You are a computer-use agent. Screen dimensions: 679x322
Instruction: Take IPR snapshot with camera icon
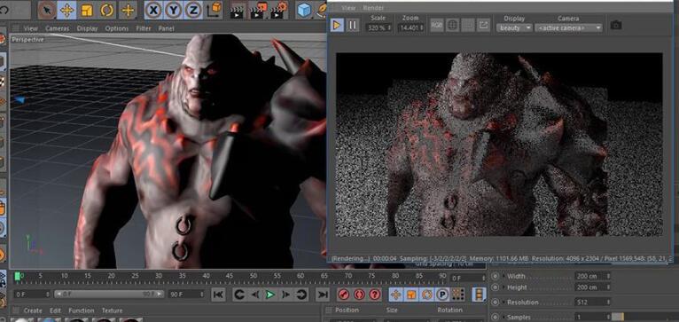click(x=616, y=26)
